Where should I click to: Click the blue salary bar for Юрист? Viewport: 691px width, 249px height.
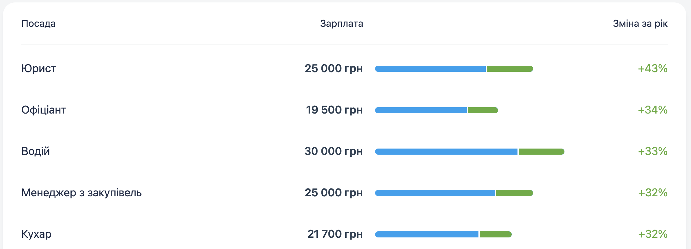coord(430,69)
